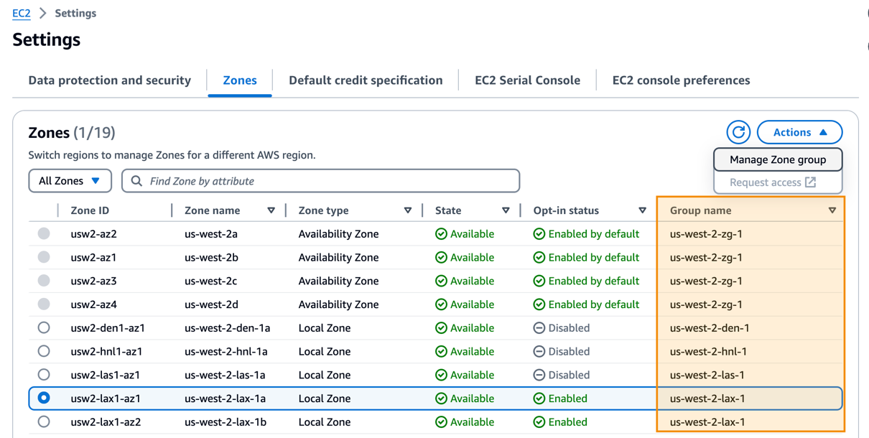Choose Manage Zone group menu item
The height and width of the screenshot is (438, 869).
click(x=778, y=159)
